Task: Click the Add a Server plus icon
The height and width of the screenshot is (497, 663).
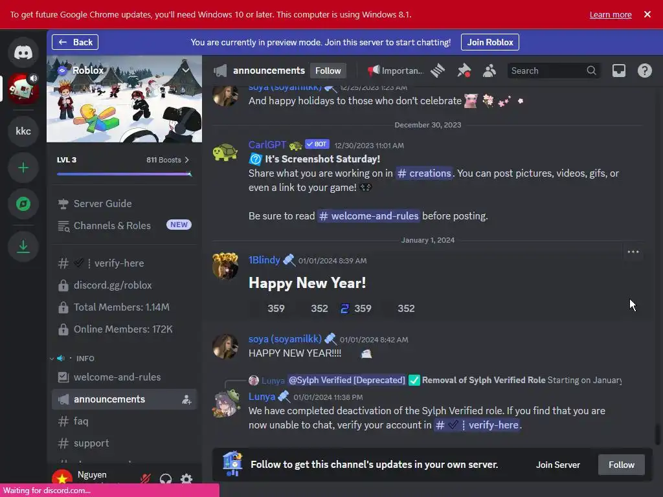Action: point(23,168)
